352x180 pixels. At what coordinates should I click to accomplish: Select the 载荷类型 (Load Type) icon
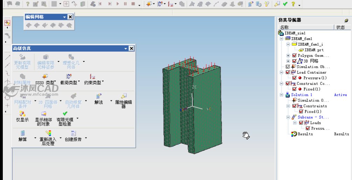click(x=69, y=76)
